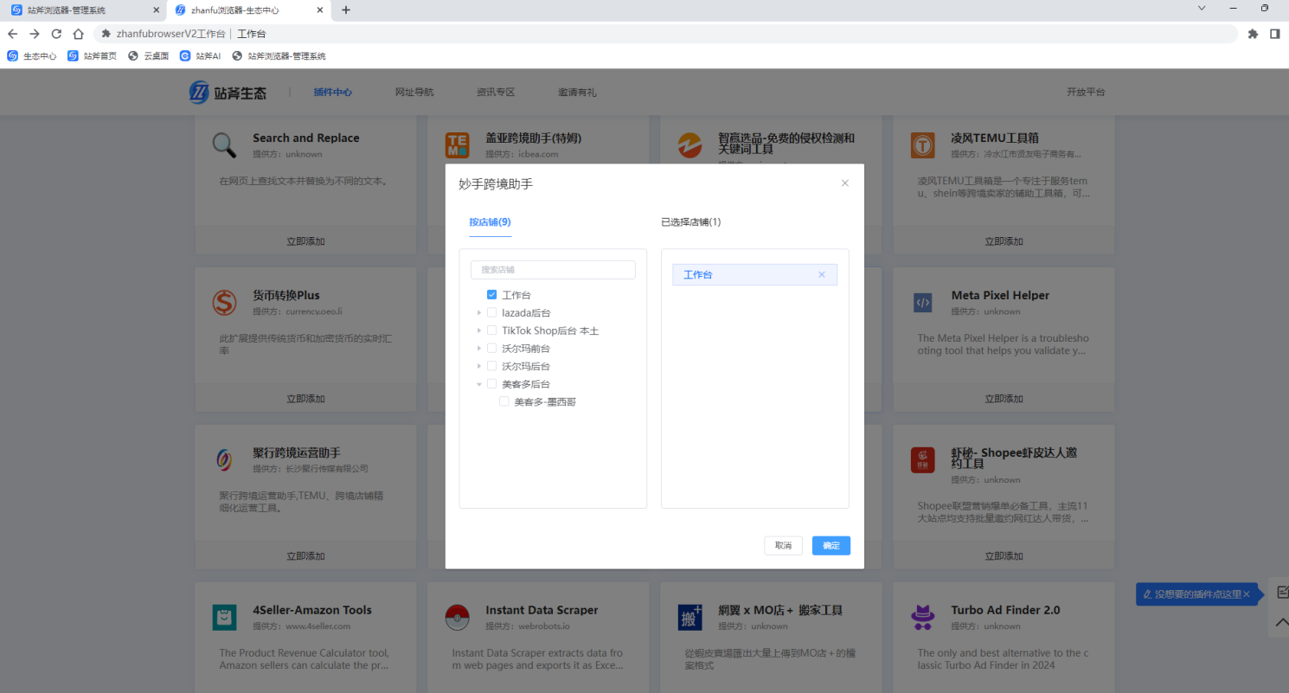Click the 網翼 x MO店+ 搬家工具 icon
Screen dimensions: 1289x693
[x=689, y=618]
